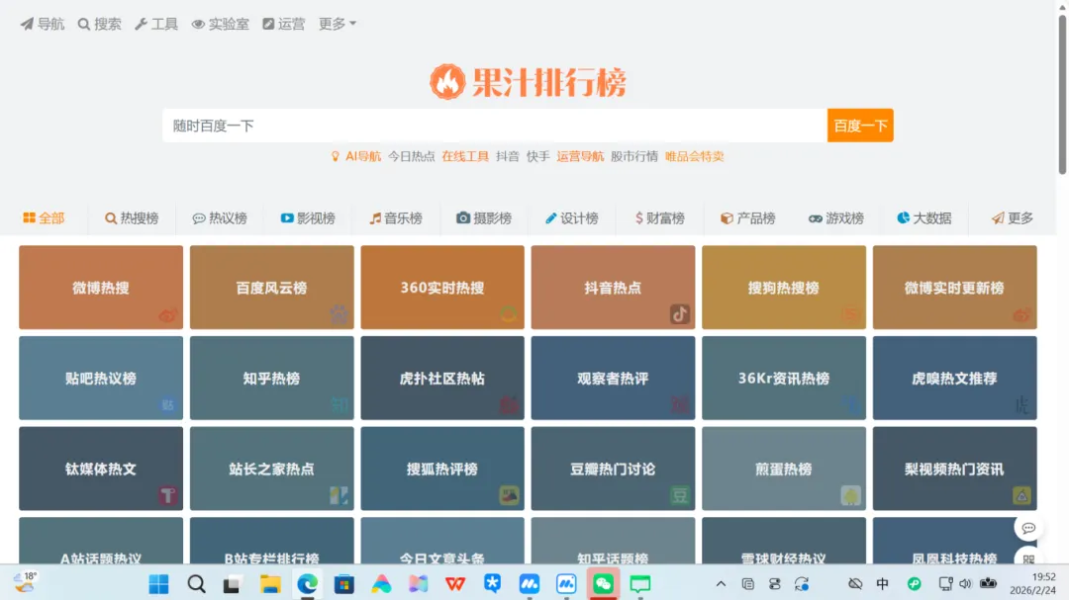Focus the 随时百度一下 search field
Image resolution: width=1069 pixels, height=600 pixels.
[x=495, y=126]
